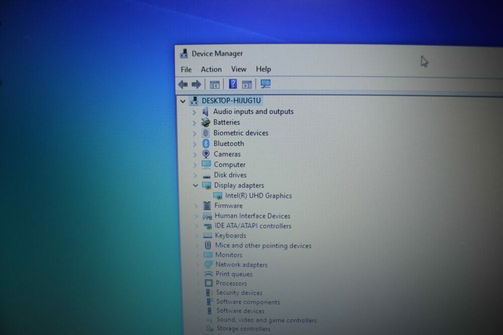Click Scan for hardware changes monitor icon
The image size is (503, 335).
(x=266, y=84)
